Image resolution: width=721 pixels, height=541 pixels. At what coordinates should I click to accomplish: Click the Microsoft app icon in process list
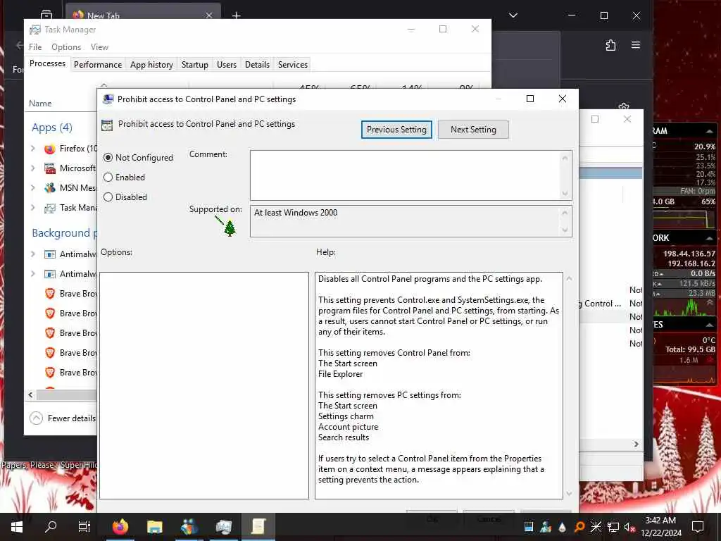point(50,168)
